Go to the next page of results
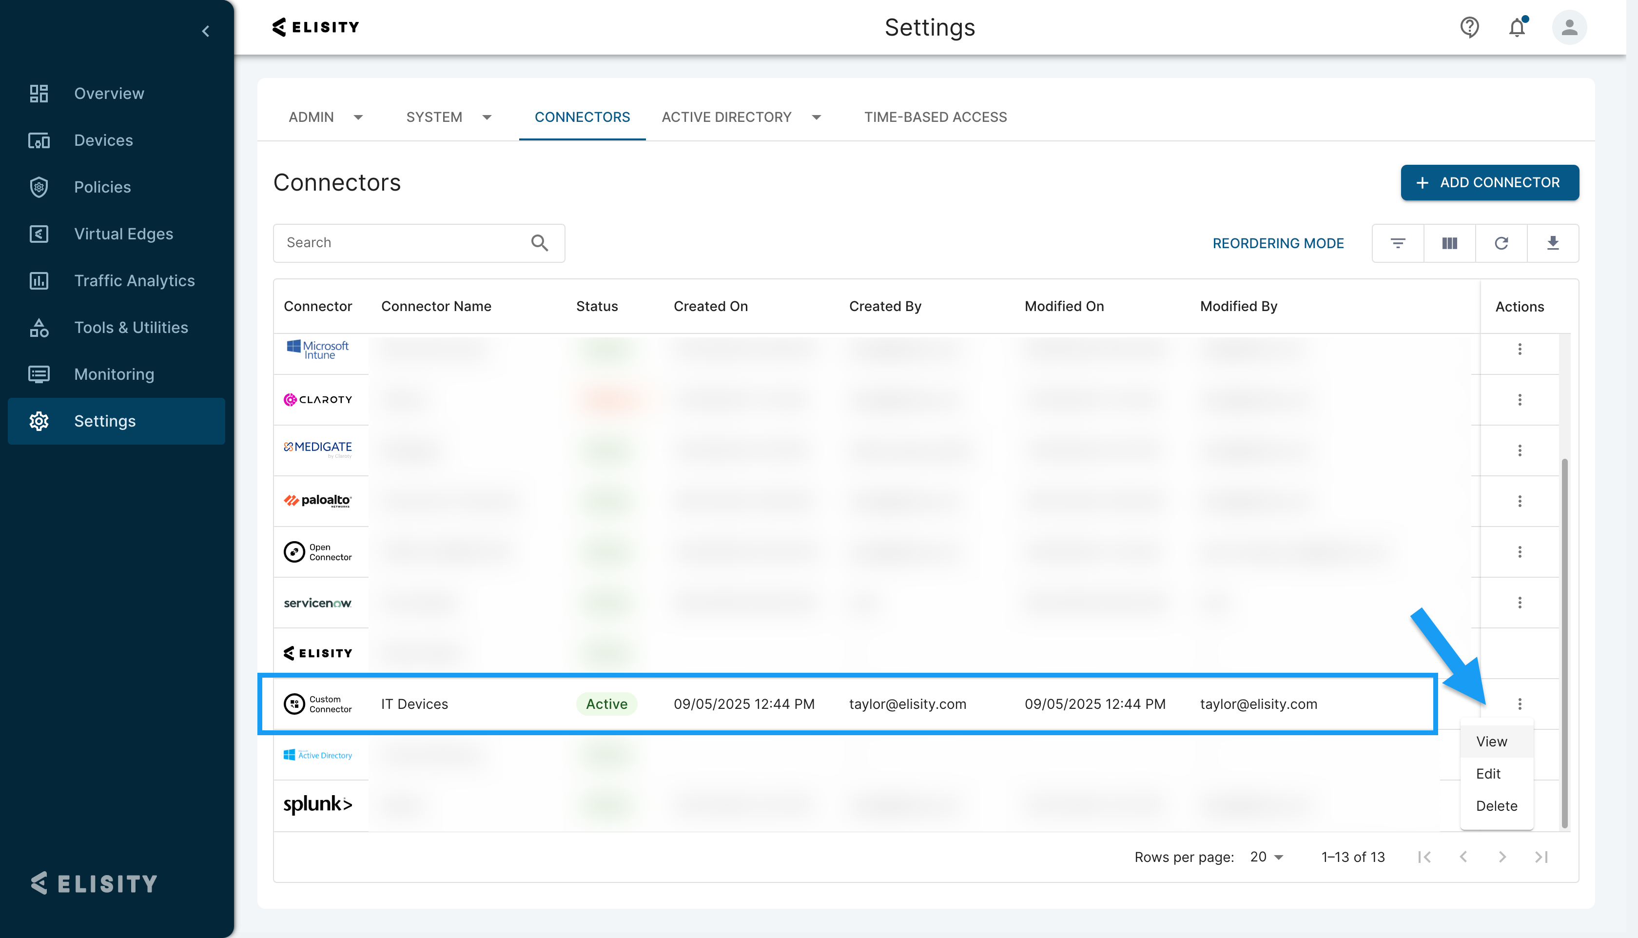Viewport: 1638px width, 938px height. pos(1502,857)
